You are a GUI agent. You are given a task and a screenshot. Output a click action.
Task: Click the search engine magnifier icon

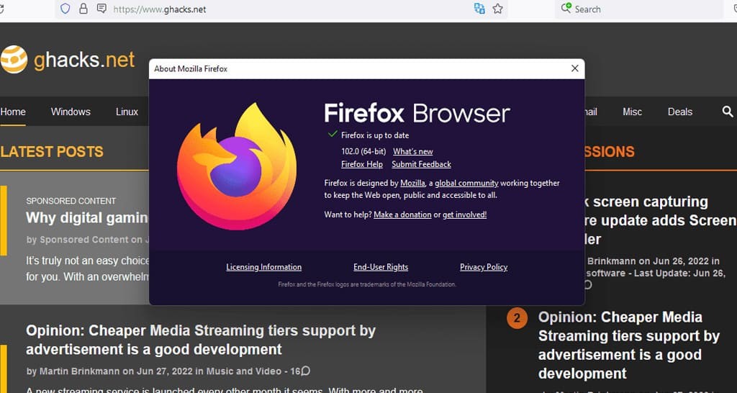click(x=566, y=9)
